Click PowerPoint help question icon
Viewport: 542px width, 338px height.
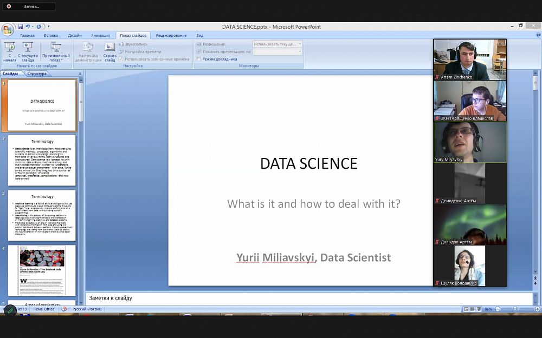click(538, 35)
